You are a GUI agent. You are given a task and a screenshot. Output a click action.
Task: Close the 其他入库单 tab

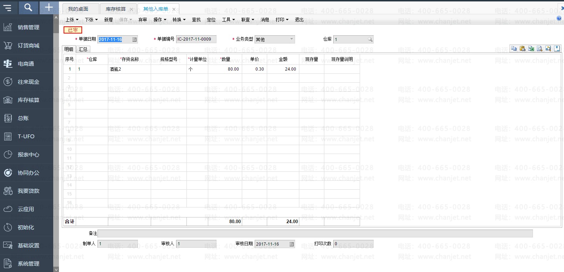(x=174, y=9)
